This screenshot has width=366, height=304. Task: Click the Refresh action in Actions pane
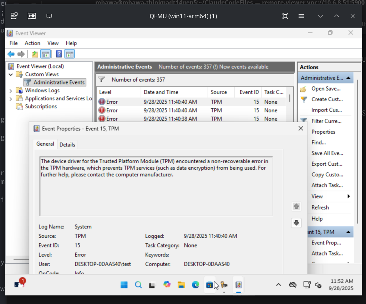[x=320, y=207]
